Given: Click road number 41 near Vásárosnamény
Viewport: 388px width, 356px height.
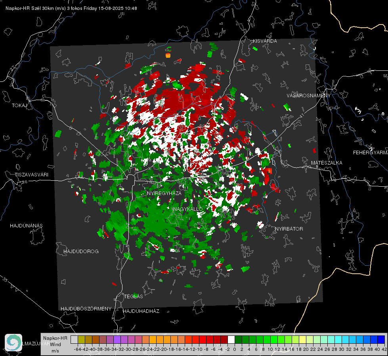Looking at the screenshot, I should [301, 116].
